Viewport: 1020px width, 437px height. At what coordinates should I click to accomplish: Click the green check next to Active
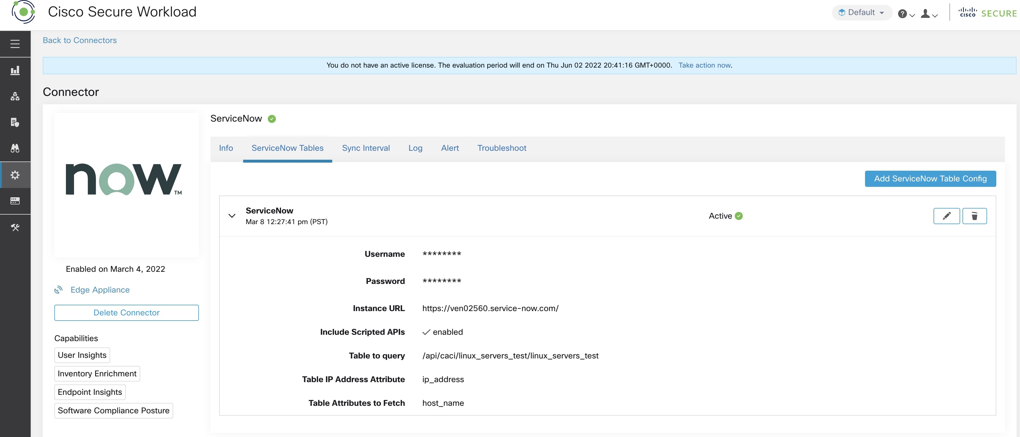click(739, 216)
